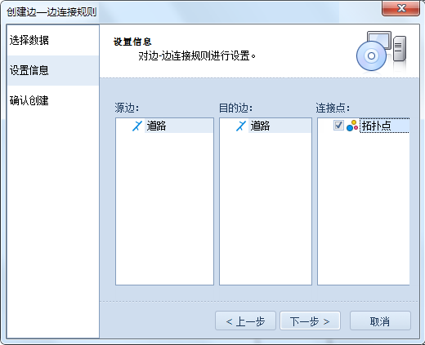This screenshot has width=425, height=345.
Task: Cancel the wizard with 取消
Action: [380, 321]
